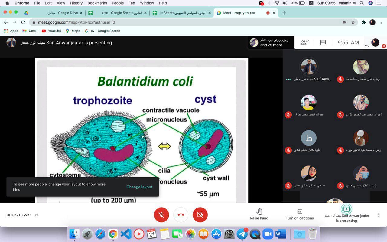Raise hand in the meeting
387x242 pixels.
tap(259, 214)
